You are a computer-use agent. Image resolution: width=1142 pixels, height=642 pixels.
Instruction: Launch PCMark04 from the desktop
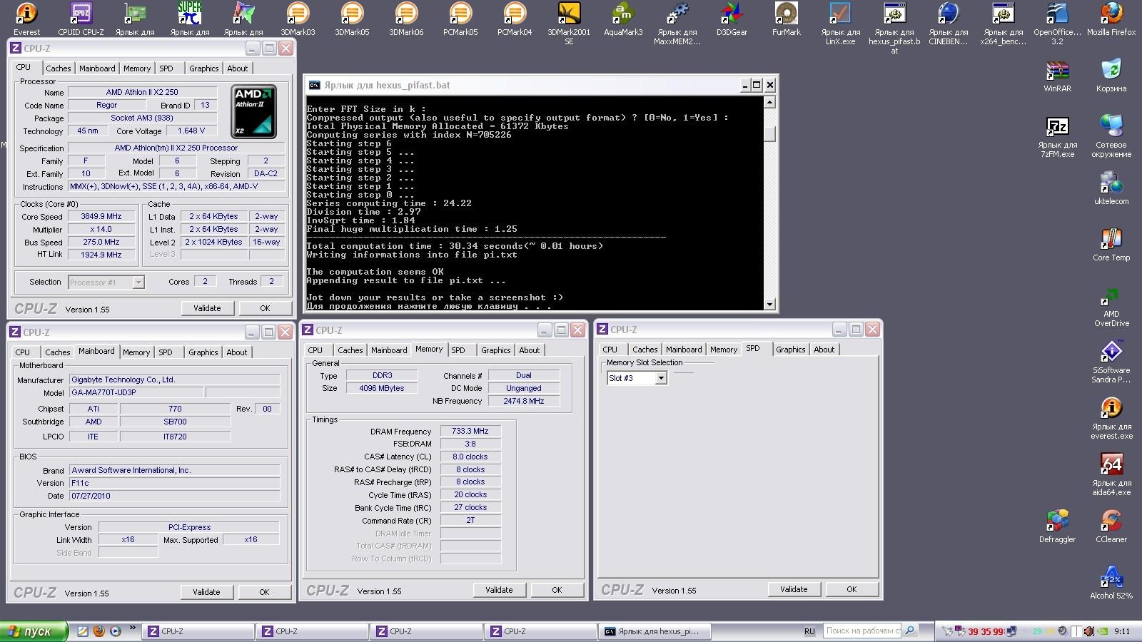(515, 19)
